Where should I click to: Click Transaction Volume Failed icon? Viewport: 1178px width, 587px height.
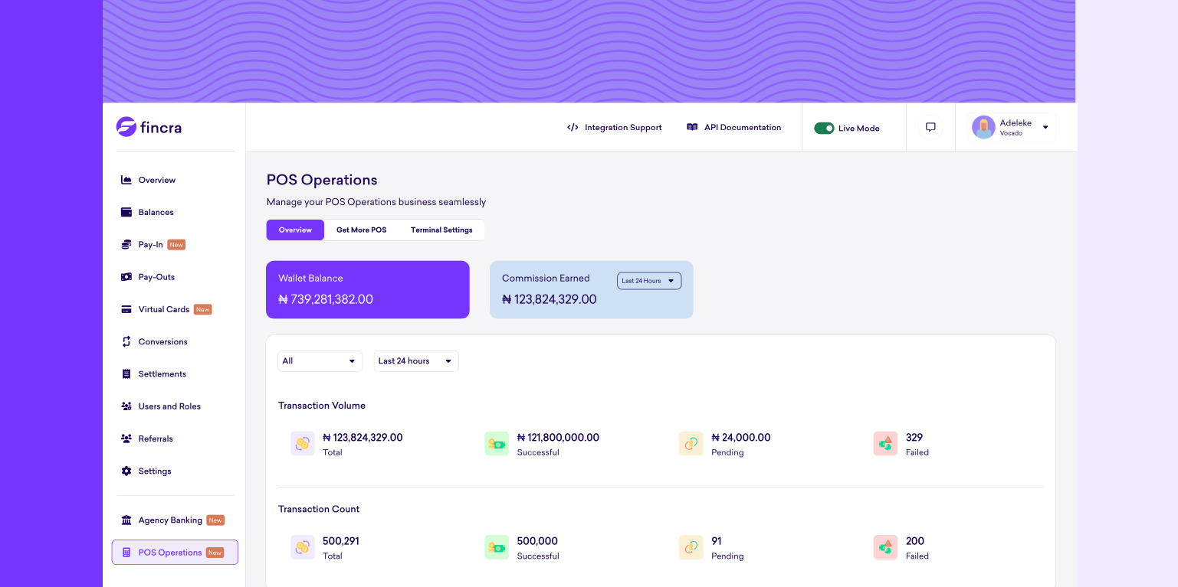(x=885, y=443)
